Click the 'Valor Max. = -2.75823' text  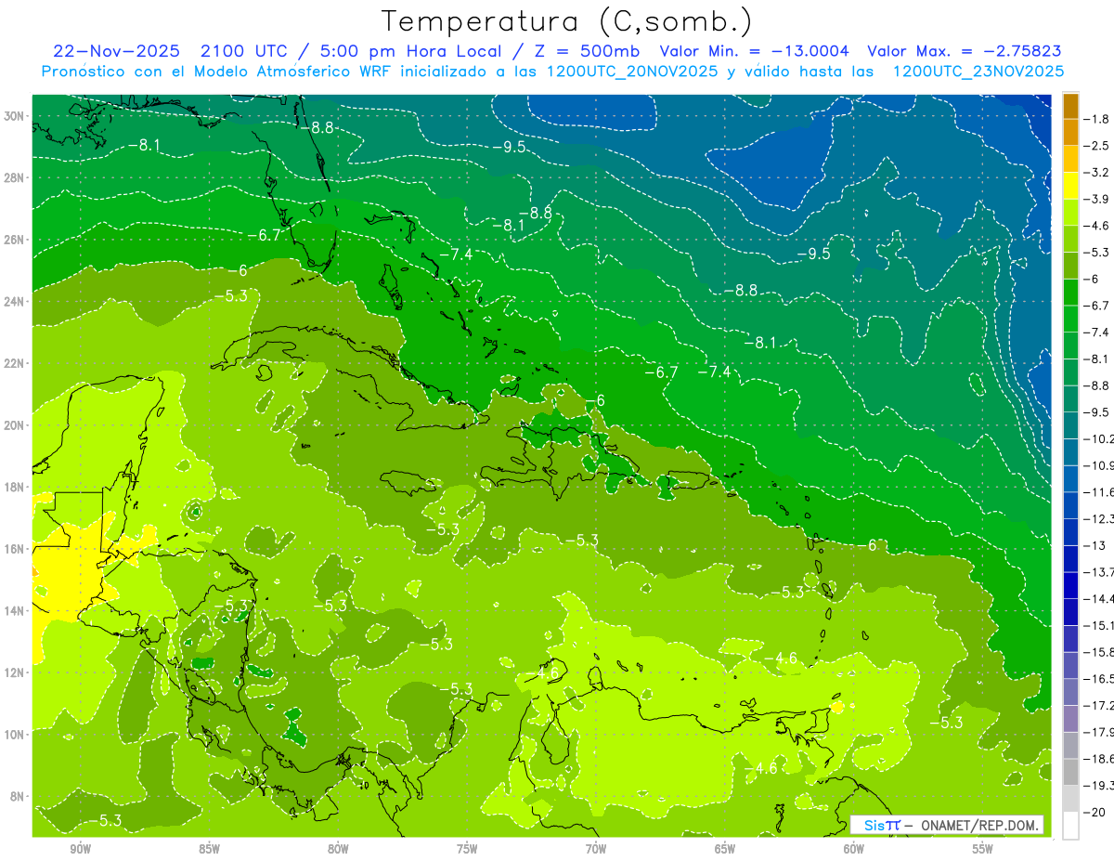click(x=965, y=51)
